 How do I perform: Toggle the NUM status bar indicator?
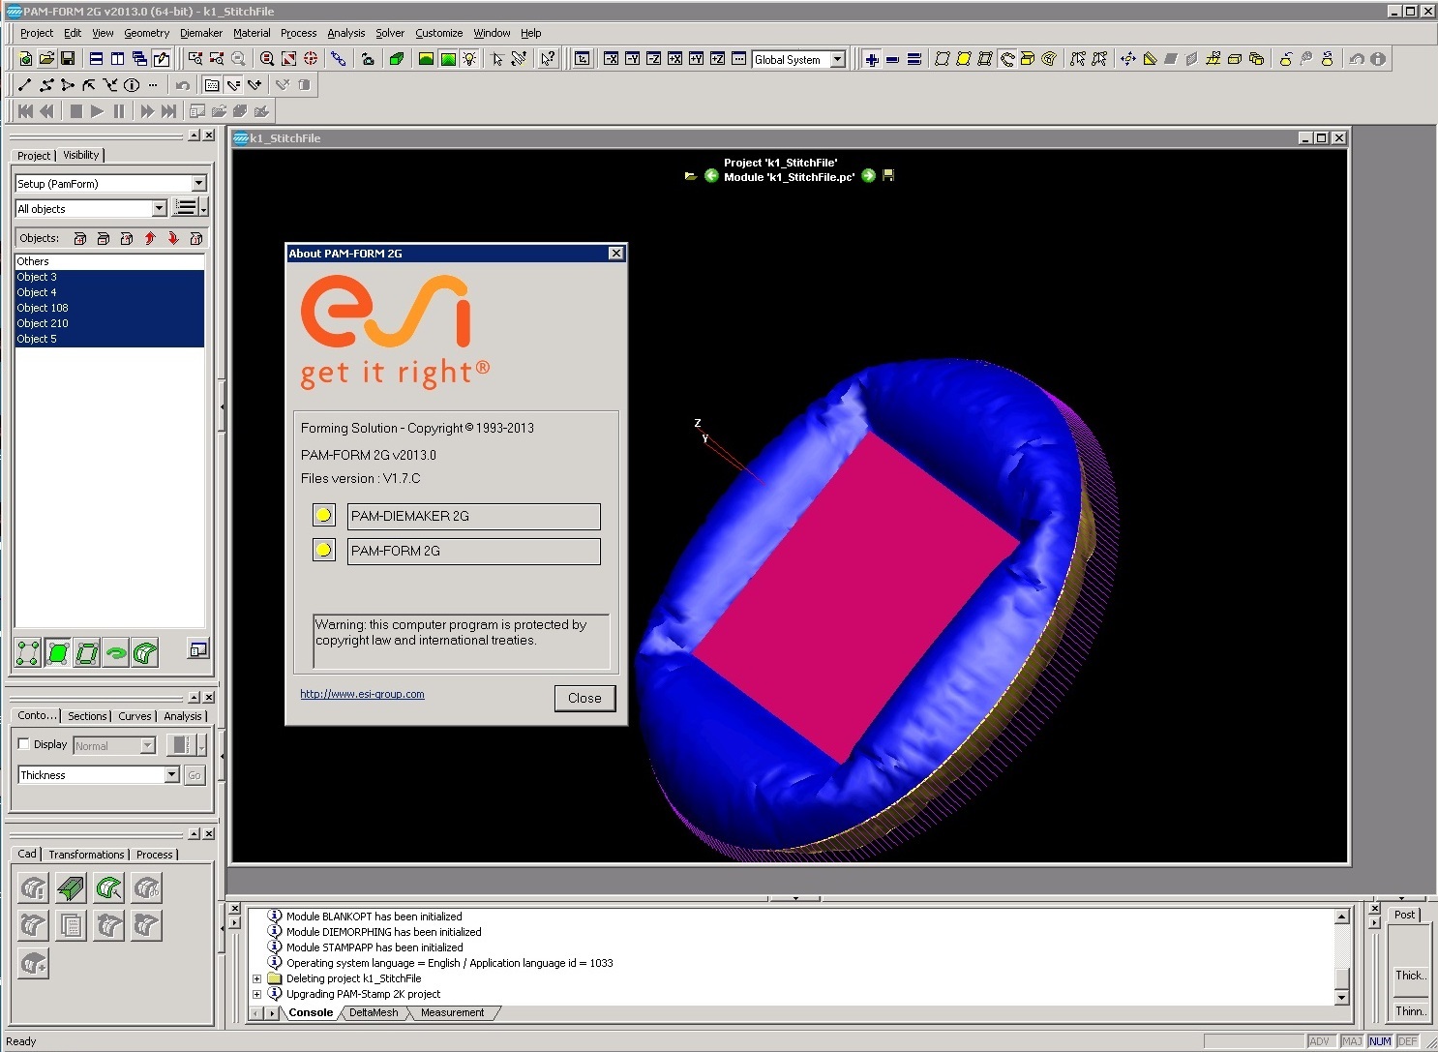(1380, 1041)
